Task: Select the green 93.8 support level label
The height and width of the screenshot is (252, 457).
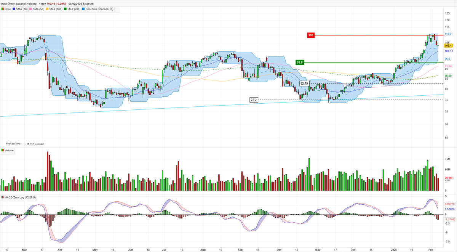Action: coord(300,62)
